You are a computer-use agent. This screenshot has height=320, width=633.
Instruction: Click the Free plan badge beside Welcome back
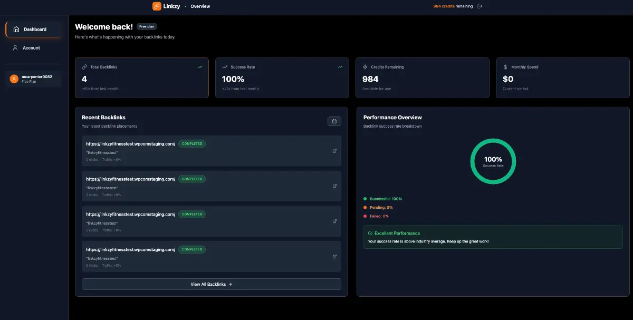click(x=147, y=26)
